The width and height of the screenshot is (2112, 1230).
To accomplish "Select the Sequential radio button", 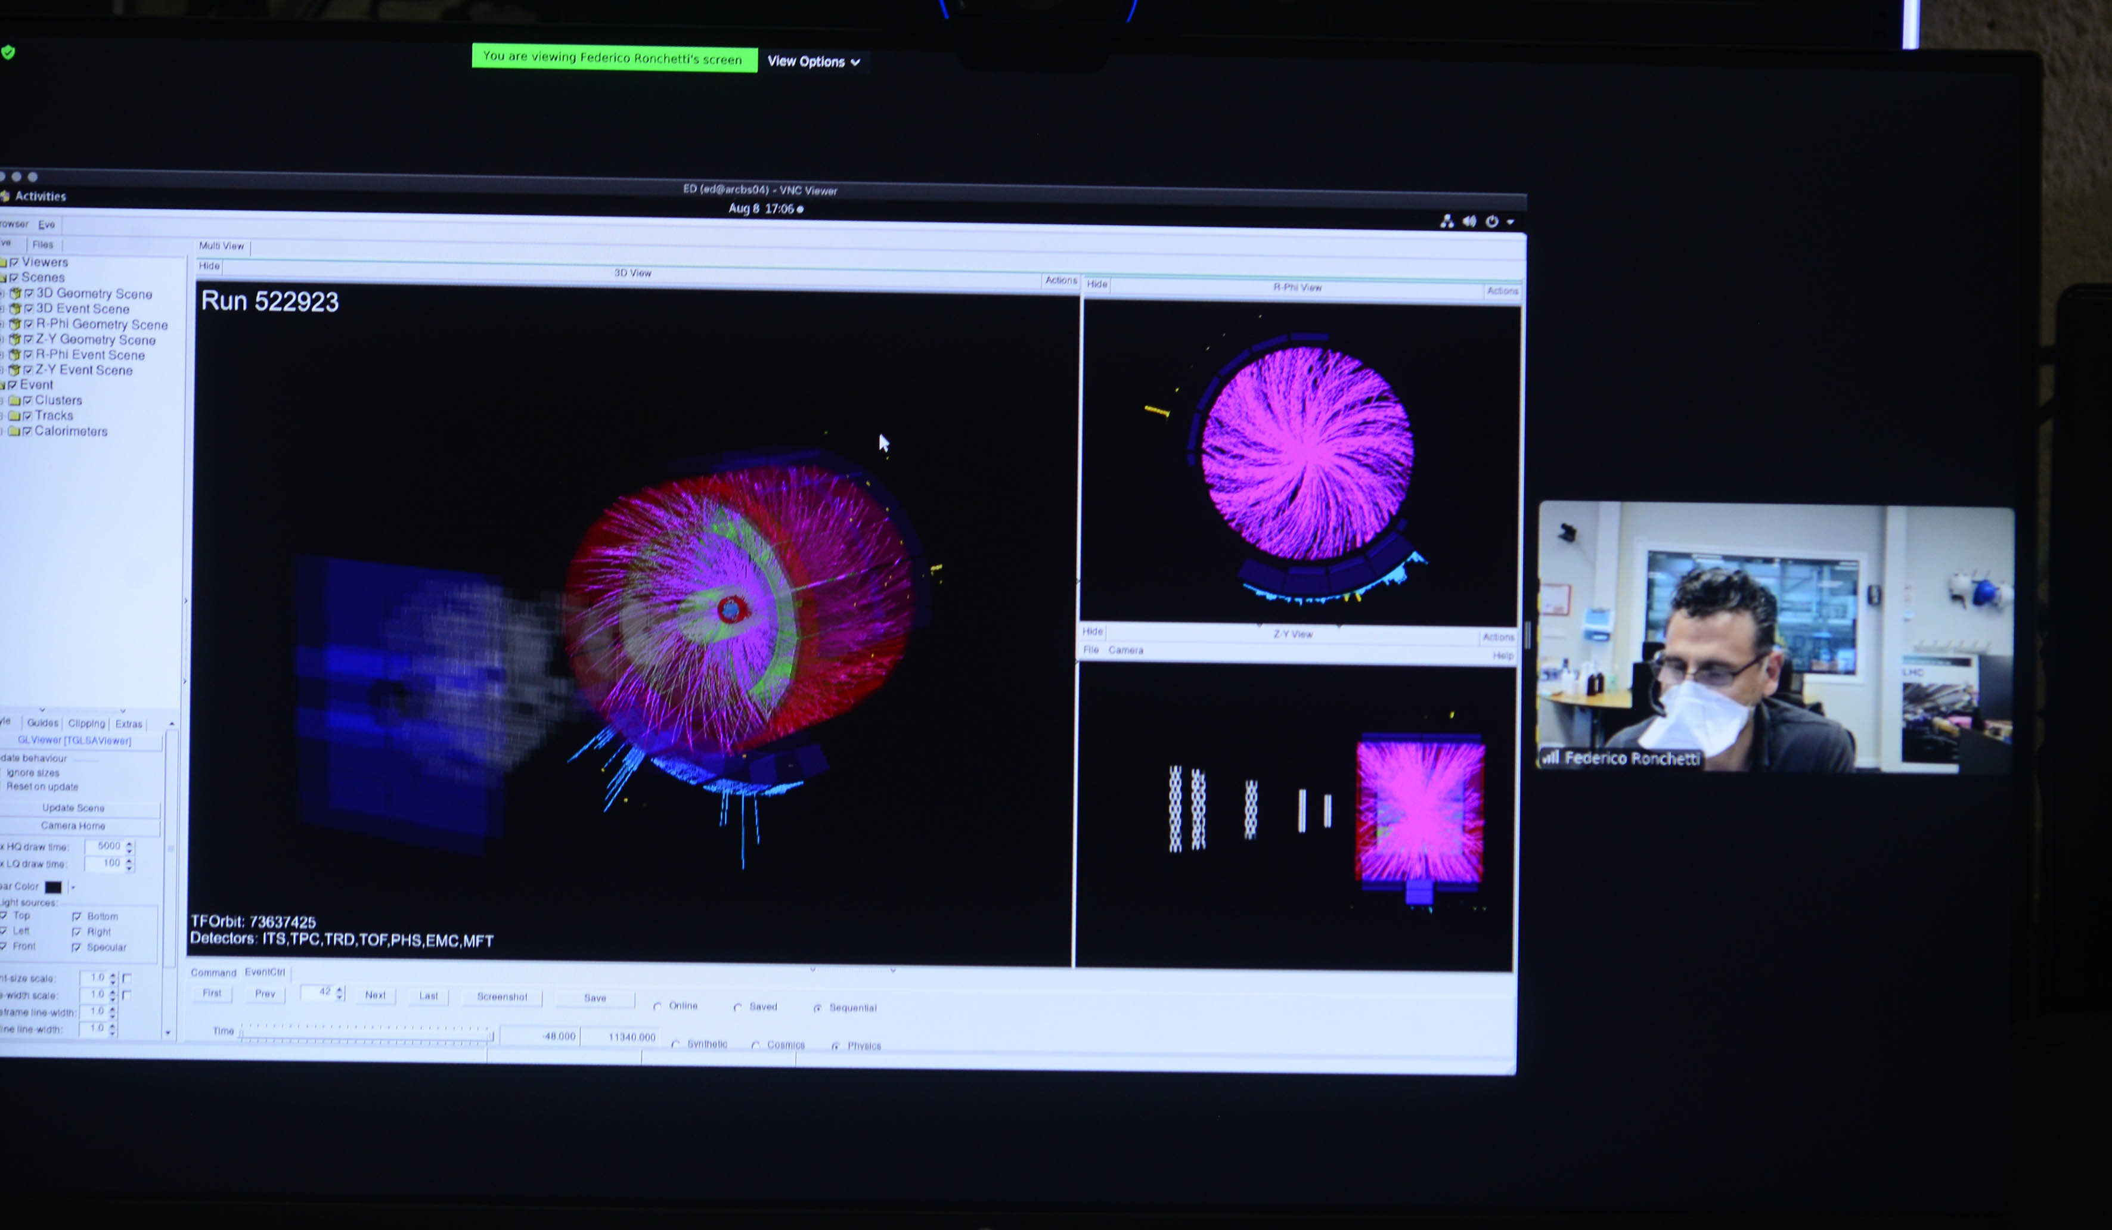I will pos(817,1008).
